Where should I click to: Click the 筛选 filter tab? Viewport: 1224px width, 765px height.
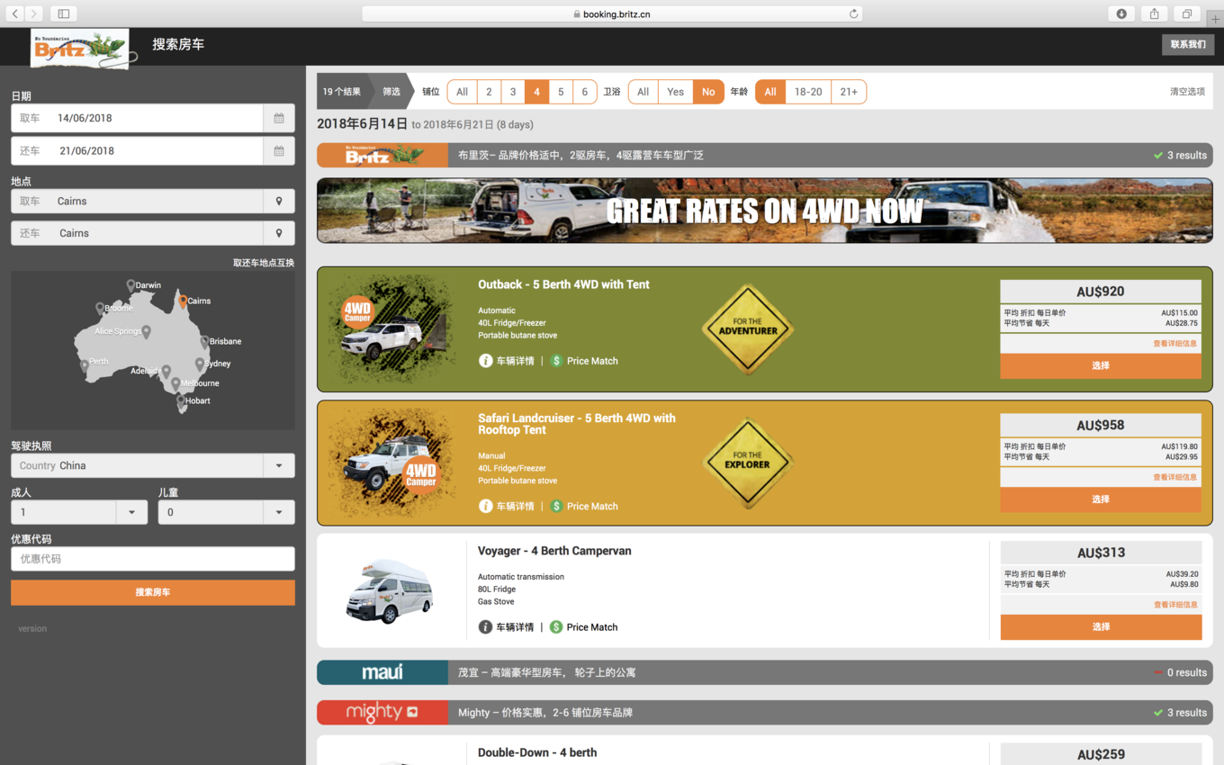tap(391, 92)
